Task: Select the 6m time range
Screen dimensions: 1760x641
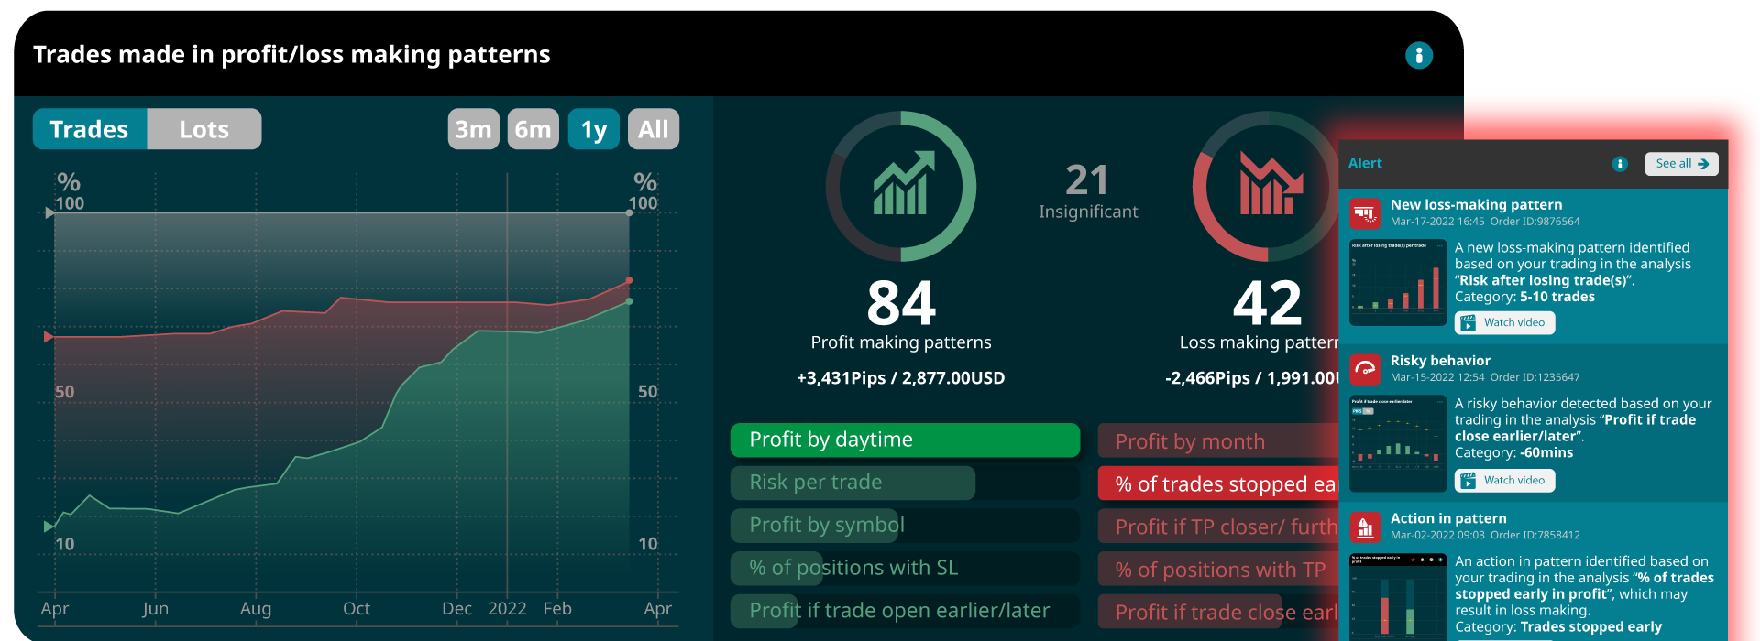Action: point(533,129)
